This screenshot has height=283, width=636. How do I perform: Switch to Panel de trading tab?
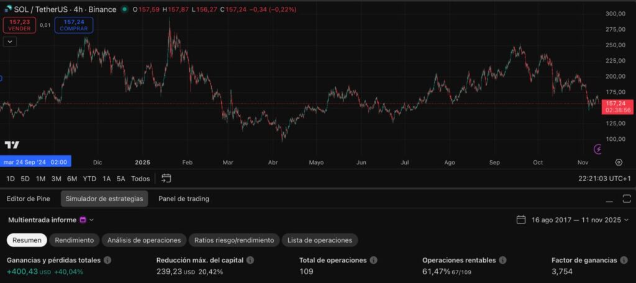click(x=184, y=199)
